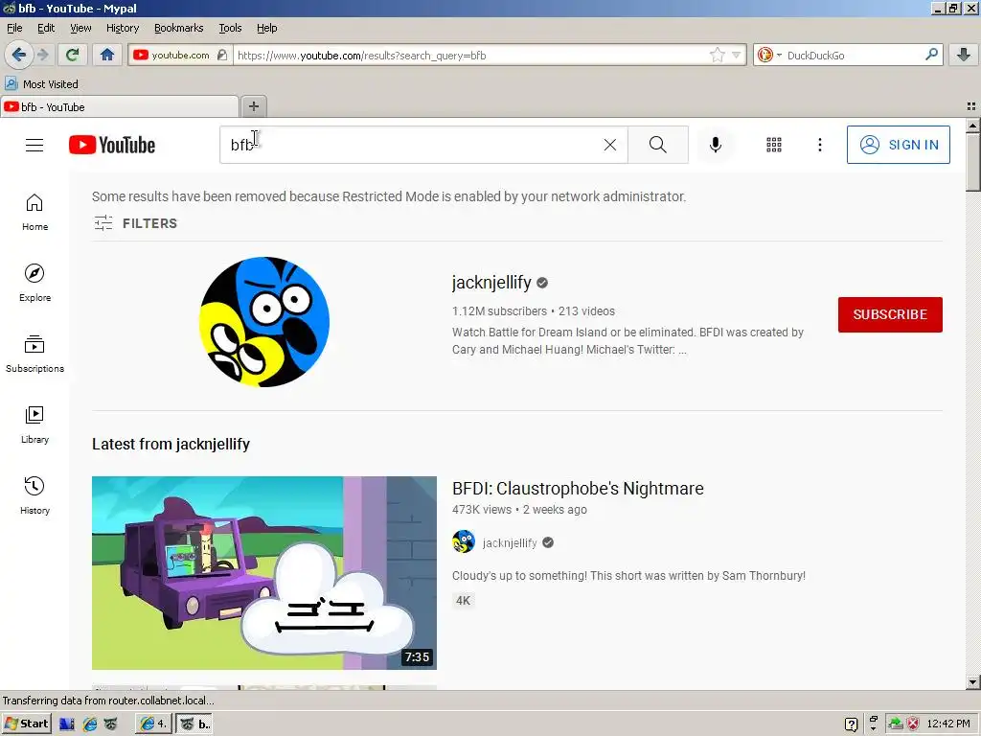Click the 4K badge on video result
The width and height of the screenshot is (981, 736).
463,600
